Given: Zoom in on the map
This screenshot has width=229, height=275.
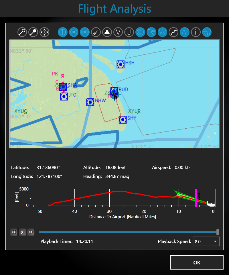Looking at the screenshot, I should [22, 32].
